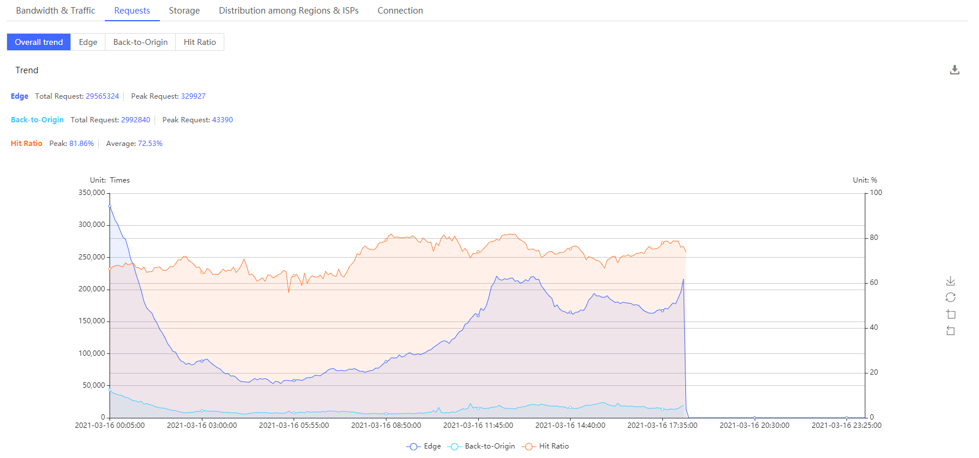Choose the Hit Ratio view button
979x458 pixels.
199,42
